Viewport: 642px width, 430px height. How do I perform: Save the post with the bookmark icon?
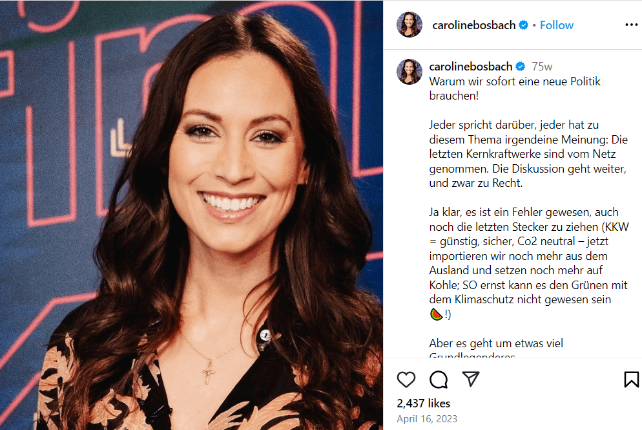click(631, 380)
